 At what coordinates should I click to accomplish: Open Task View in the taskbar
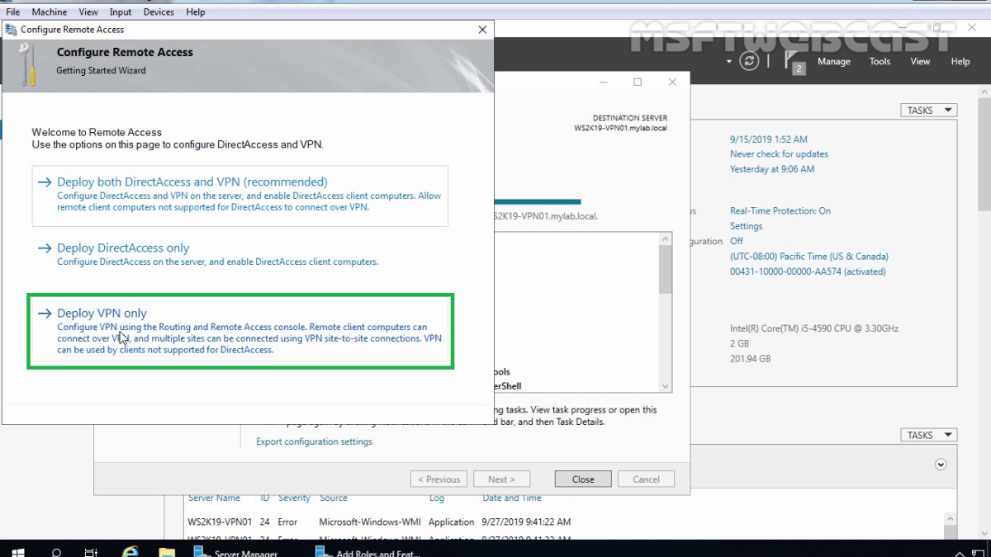(92, 553)
